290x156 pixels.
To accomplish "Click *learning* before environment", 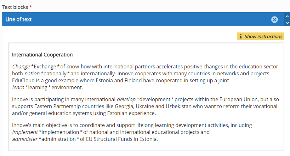I will point(38,87).
